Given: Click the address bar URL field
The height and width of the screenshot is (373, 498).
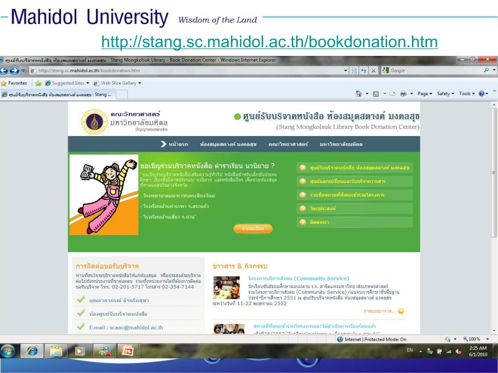Looking at the screenshot, I should point(187,70).
